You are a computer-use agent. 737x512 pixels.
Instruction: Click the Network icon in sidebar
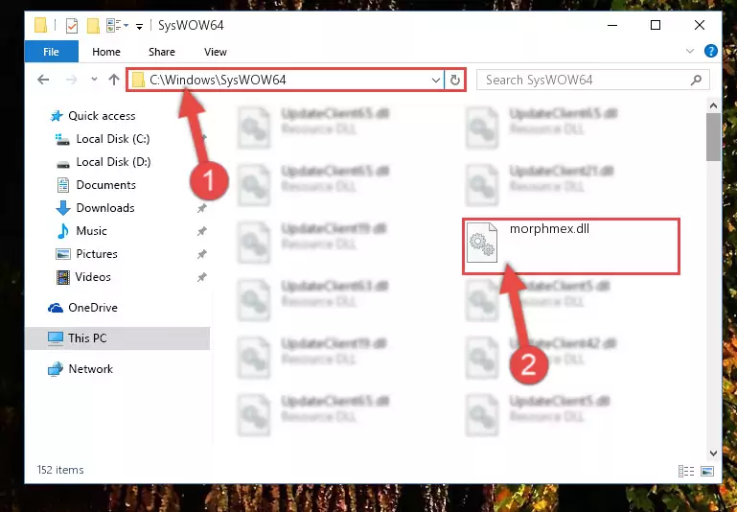click(56, 369)
